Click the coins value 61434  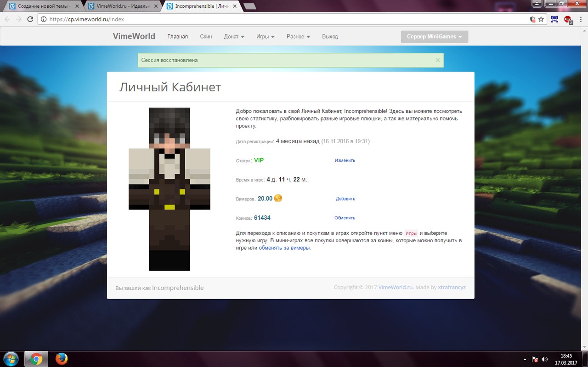[262, 218]
